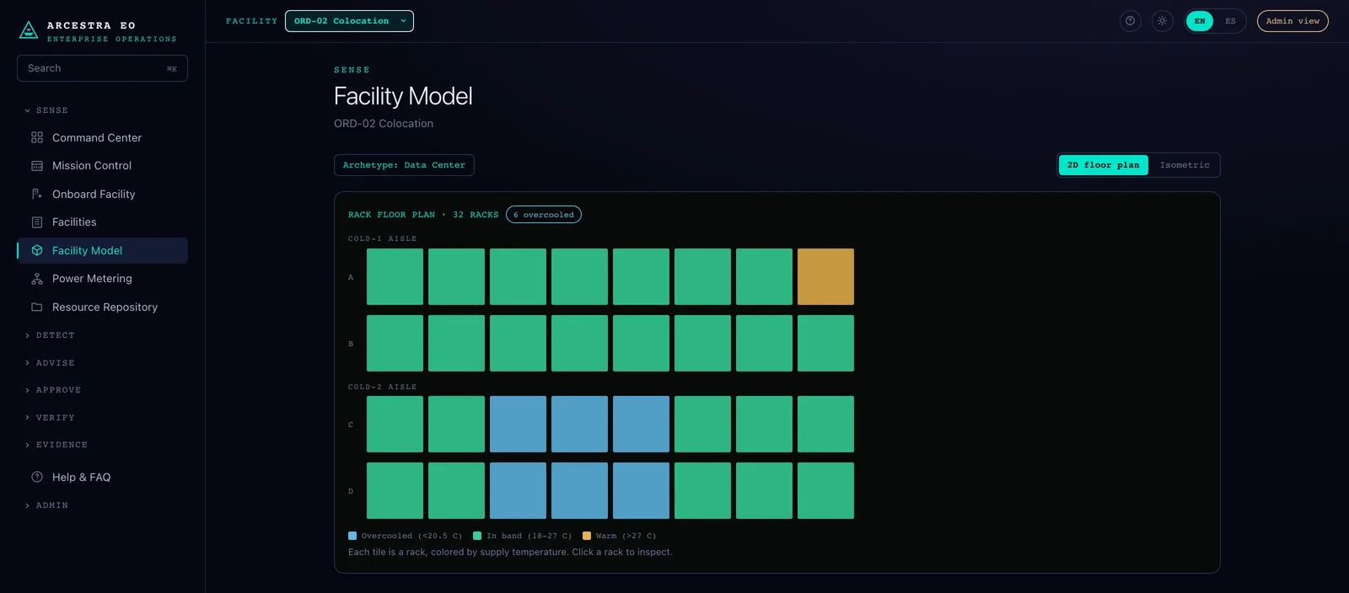Inspect last blue overcooled rack in row D
1349x593 pixels.
point(641,490)
